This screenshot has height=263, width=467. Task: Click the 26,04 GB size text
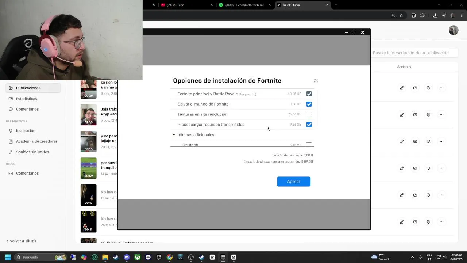coord(295,114)
